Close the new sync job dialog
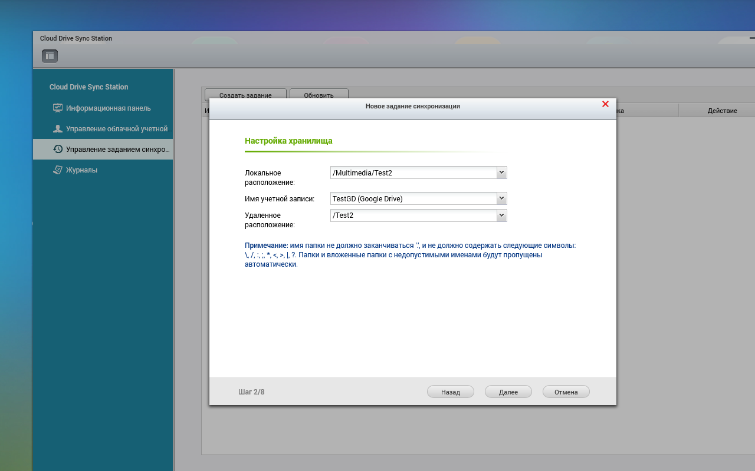The width and height of the screenshot is (755, 471). tap(605, 104)
